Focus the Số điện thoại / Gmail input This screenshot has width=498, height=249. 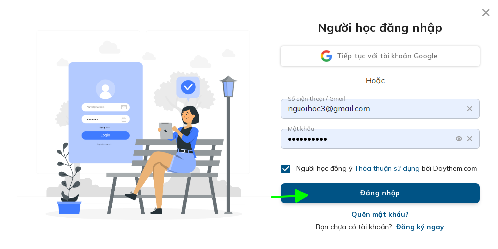click(x=380, y=109)
